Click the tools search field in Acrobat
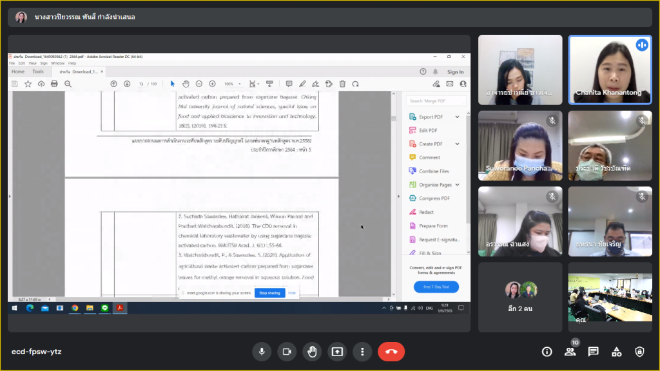The image size is (660, 371). point(436,101)
